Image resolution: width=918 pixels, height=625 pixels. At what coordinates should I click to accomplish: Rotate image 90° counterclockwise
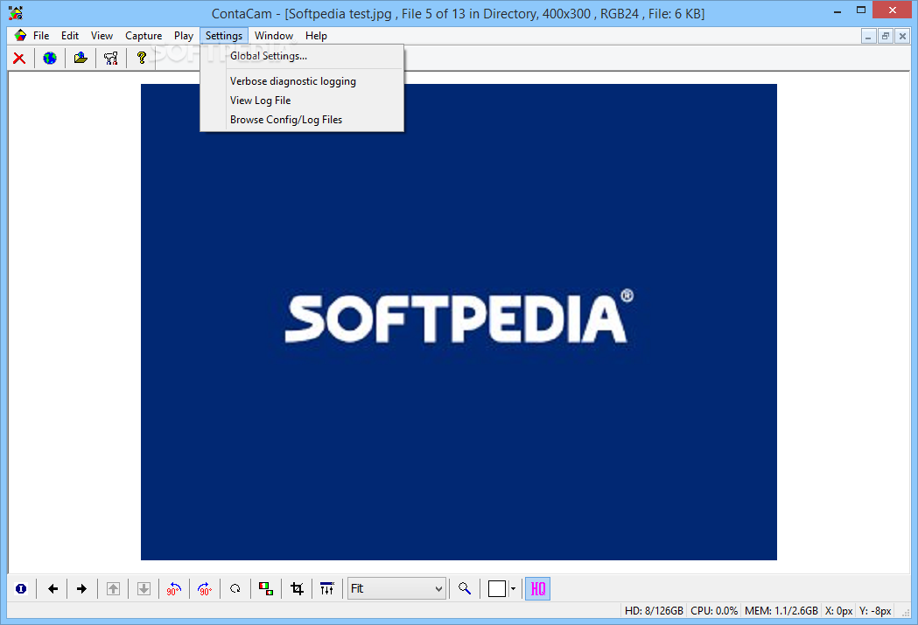(174, 589)
